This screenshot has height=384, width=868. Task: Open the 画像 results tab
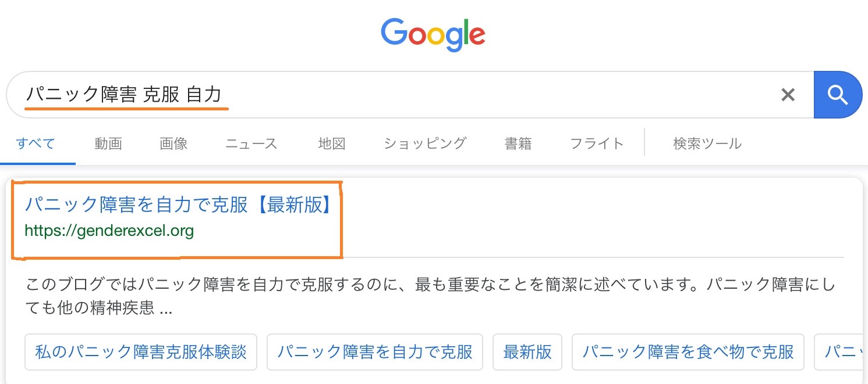click(x=173, y=143)
